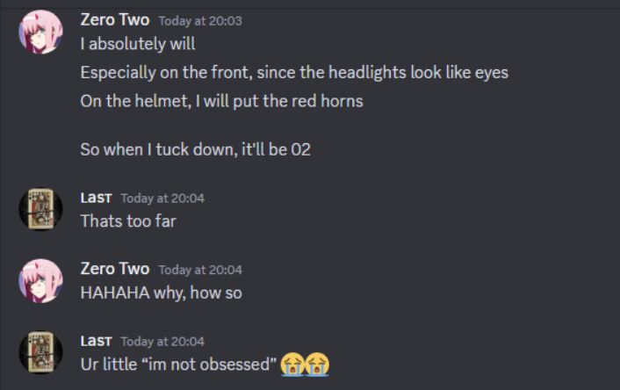Select the message about headlights looking like eyes
Viewport: 620px width, 390px height.
[294, 72]
